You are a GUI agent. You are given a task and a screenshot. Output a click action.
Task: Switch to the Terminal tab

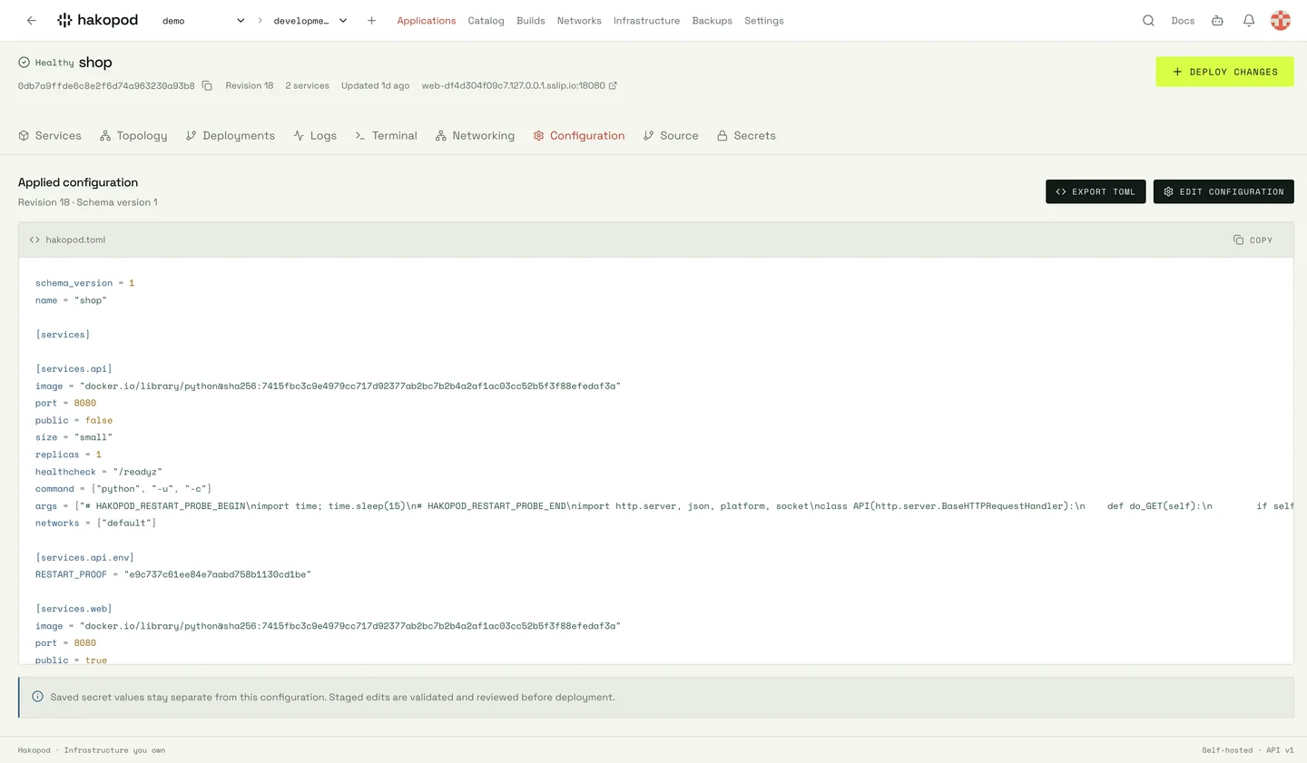(x=386, y=135)
